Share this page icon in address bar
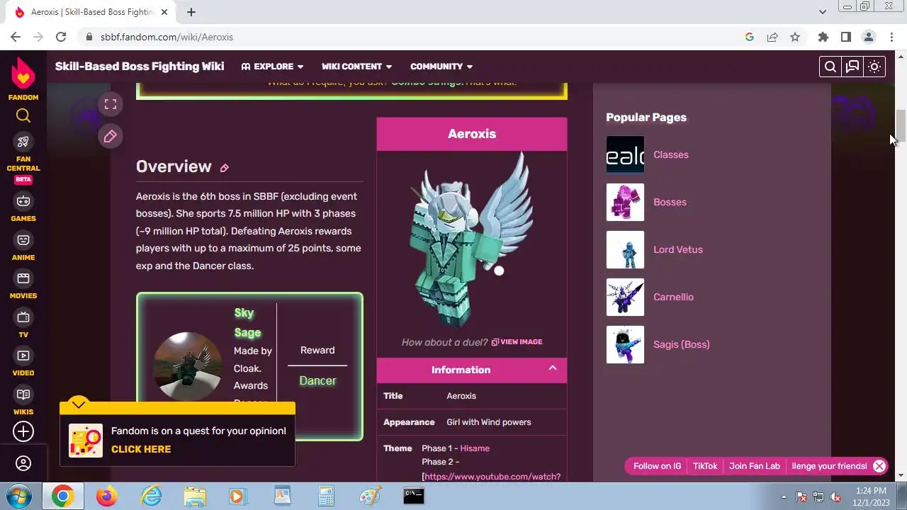907x510 pixels. click(x=772, y=37)
